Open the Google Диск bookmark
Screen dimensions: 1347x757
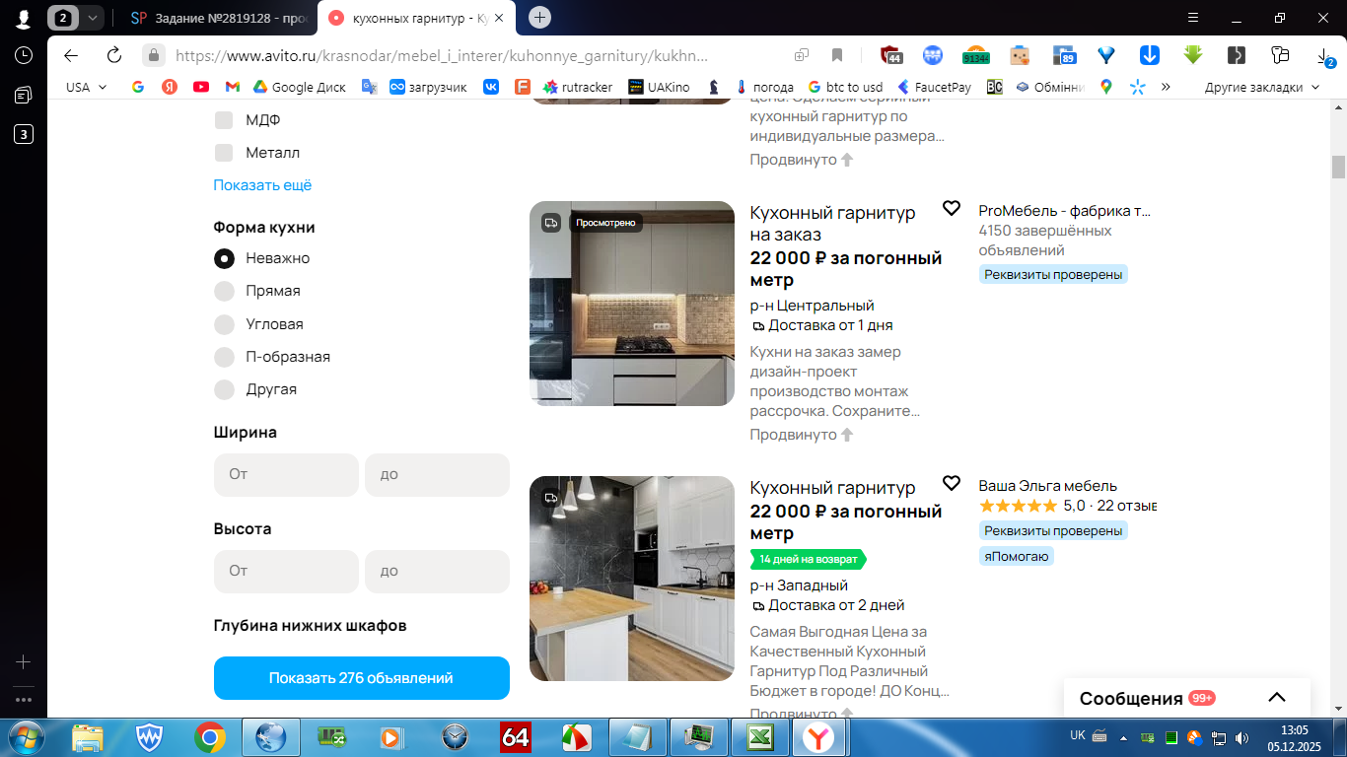click(x=299, y=87)
